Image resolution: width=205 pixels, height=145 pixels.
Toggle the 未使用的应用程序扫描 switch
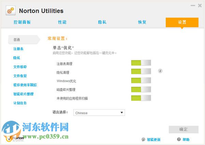(x=141, y=98)
